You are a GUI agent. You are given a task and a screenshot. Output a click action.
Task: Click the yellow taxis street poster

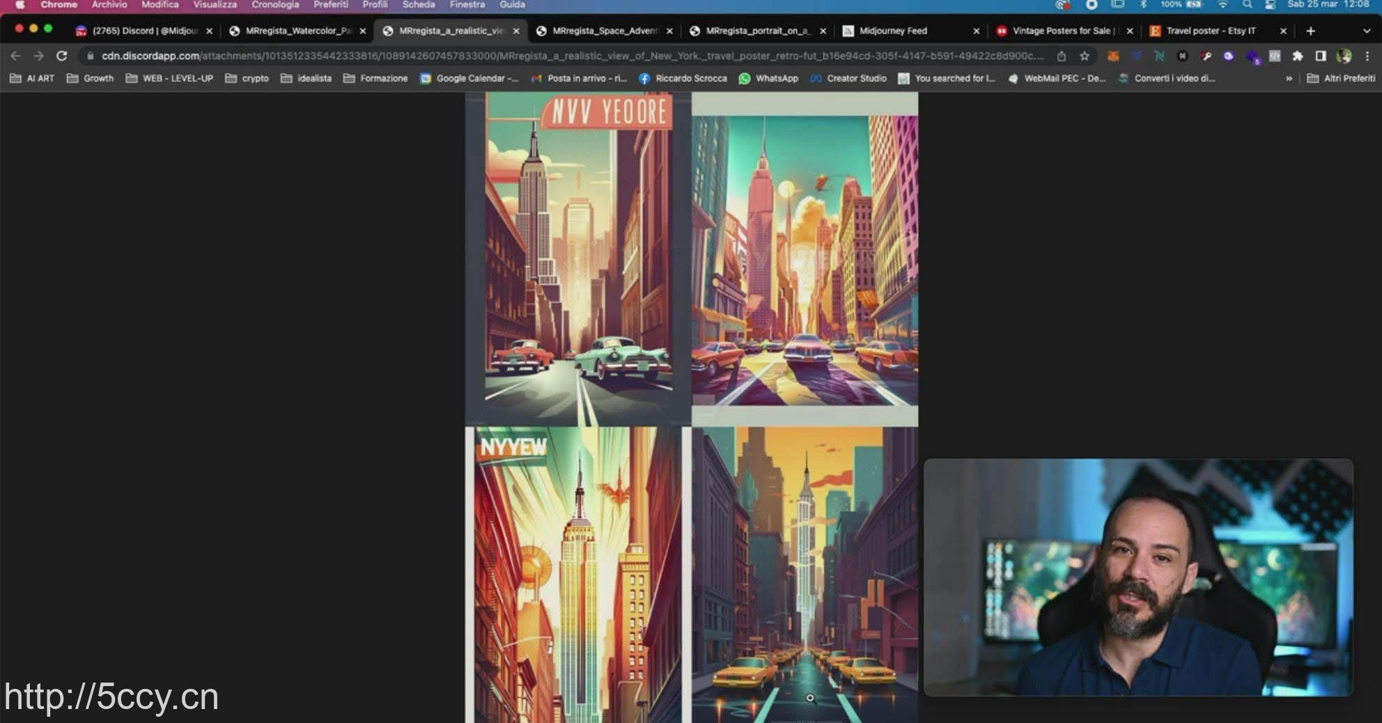[x=805, y=575]
